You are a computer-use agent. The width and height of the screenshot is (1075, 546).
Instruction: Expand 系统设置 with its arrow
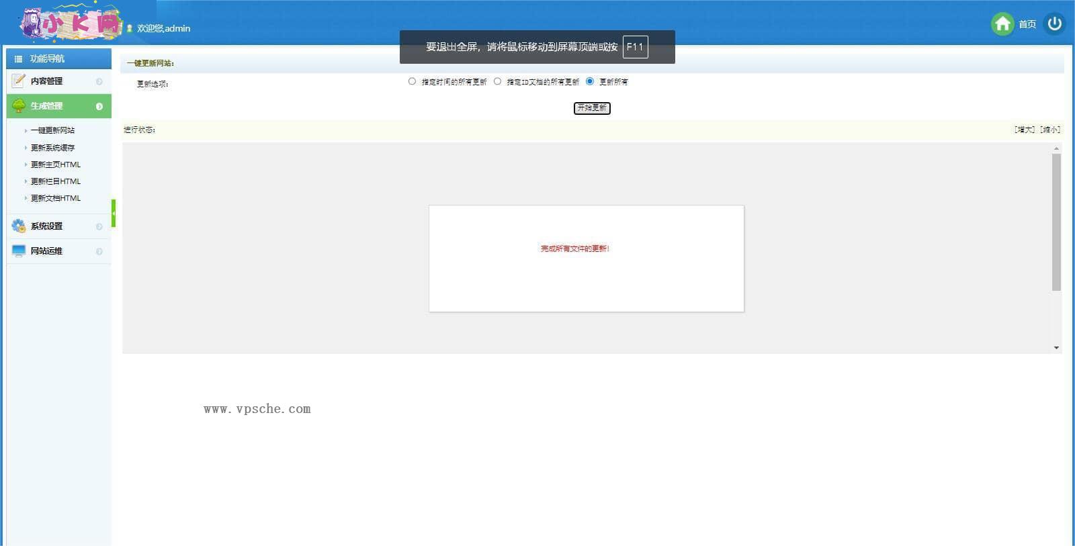coord(99,226)
